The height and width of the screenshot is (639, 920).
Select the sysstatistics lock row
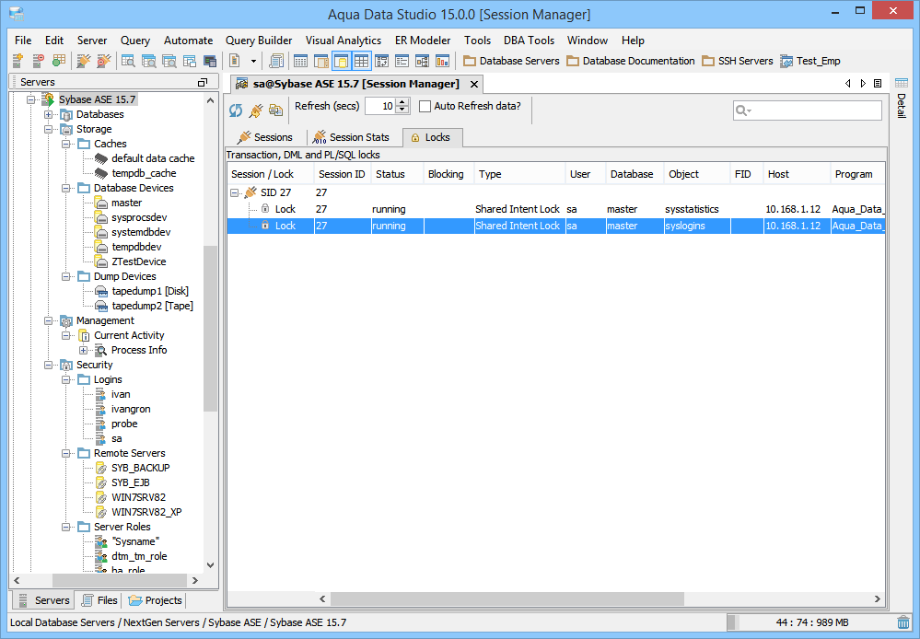tap(555, 209)
